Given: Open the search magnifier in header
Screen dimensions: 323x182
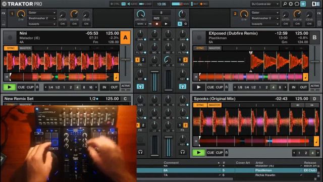Looking at the screenshot, I should click(285, 4).
